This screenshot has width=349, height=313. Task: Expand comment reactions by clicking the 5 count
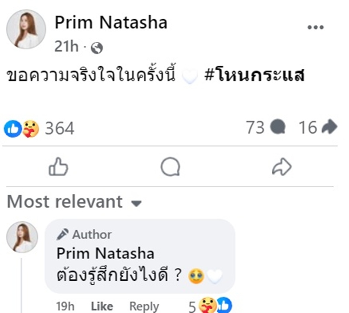click(x=191, y=305)
